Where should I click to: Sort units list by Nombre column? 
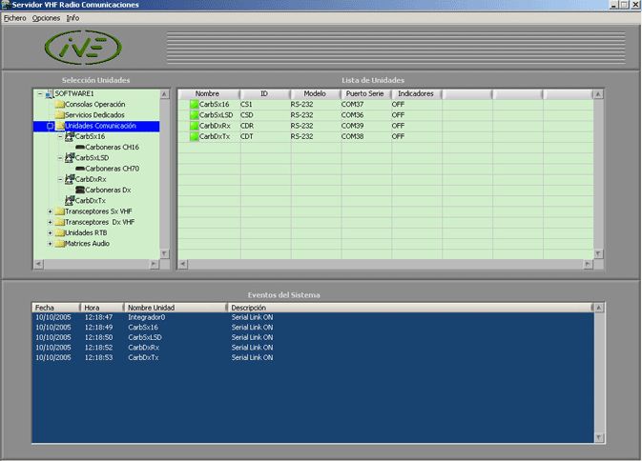pos(209,94)
